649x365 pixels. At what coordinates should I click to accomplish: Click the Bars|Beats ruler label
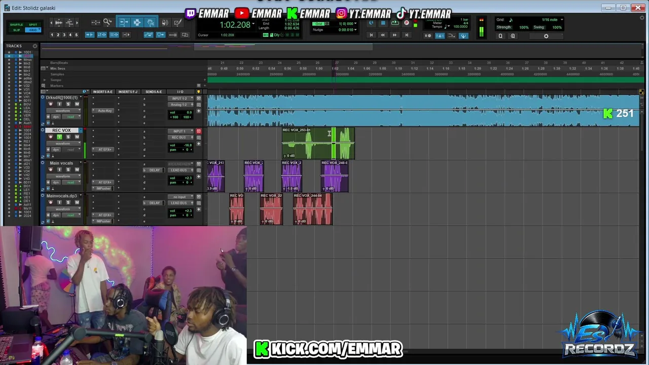59,63
